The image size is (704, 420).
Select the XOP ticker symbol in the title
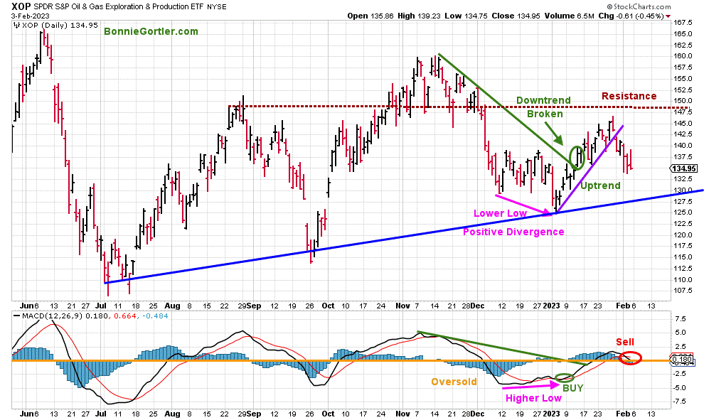[21, 6]
